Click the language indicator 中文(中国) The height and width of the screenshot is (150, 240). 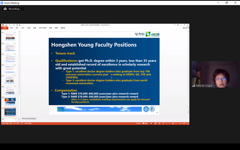(x=28, y=123)
